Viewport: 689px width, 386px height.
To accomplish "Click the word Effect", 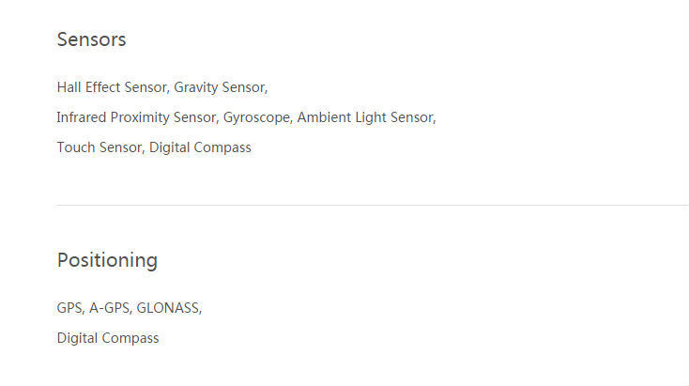I will 102,87.
